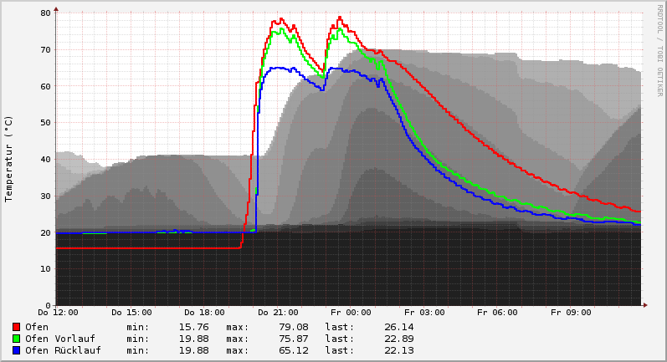
Task: Click the red arrow at the time axis end
Action: click(644, 304)
